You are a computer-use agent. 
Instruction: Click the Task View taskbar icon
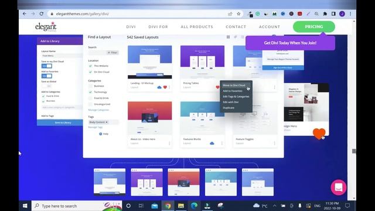coord(141,206)
